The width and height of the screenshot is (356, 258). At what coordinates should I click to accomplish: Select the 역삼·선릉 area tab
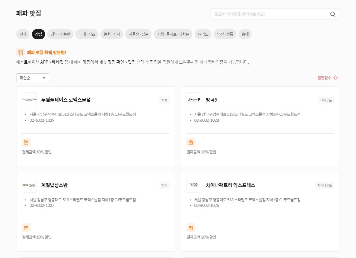click(x=225, y=34)
